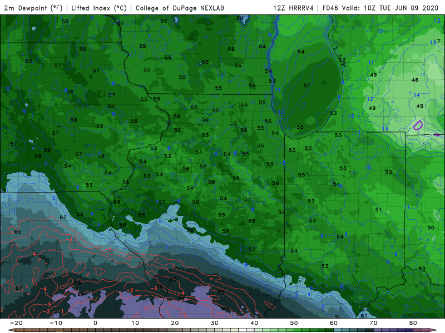Screen dimensions: 445x333
Task: Select the 'TUE JUN 09 2020' date text
Action: pyautogui.click(x=409, y=8)
